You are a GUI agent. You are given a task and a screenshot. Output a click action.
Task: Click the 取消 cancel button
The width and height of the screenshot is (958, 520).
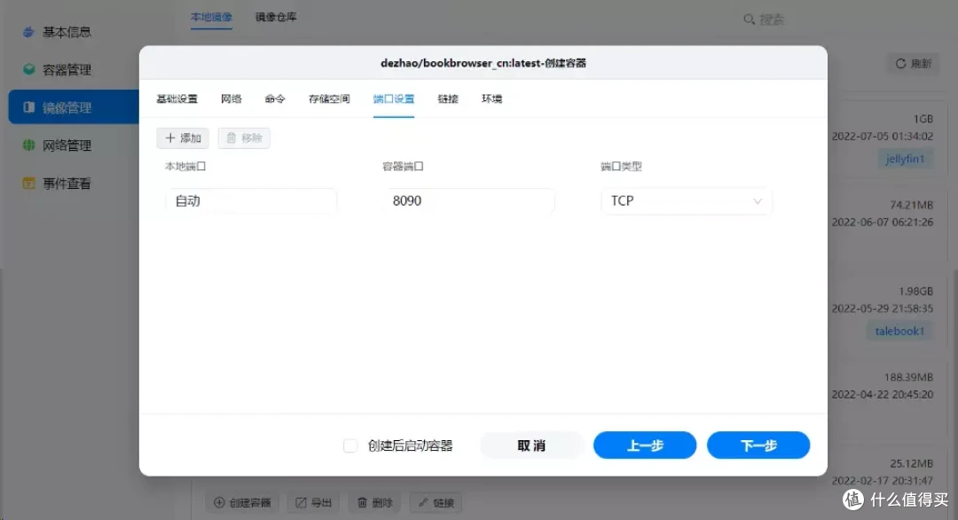coord(531,445)
